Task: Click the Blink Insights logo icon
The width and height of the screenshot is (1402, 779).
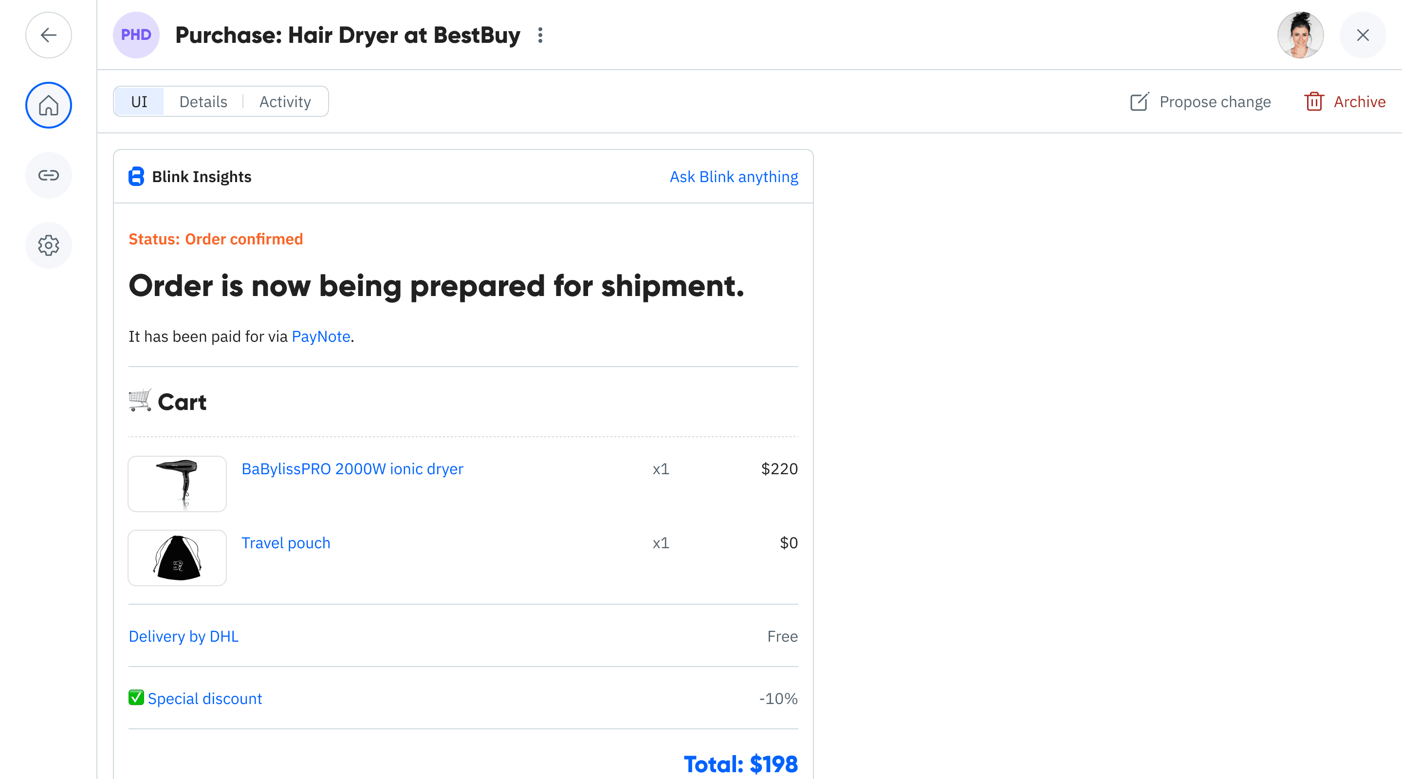Action: click(x=136, y=177)
